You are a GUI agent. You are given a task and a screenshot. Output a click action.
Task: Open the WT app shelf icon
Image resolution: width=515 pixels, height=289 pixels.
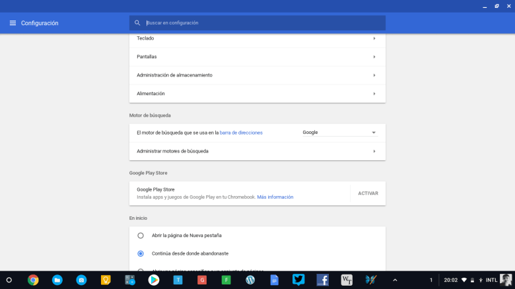click(347, 280)
